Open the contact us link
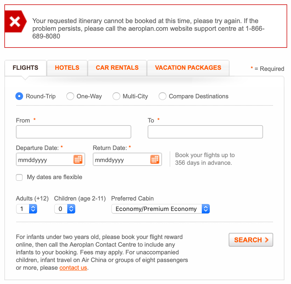 click(73, 268)
